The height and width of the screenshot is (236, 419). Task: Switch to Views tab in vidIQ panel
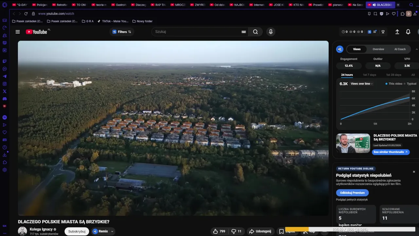[x=356, y=49]
